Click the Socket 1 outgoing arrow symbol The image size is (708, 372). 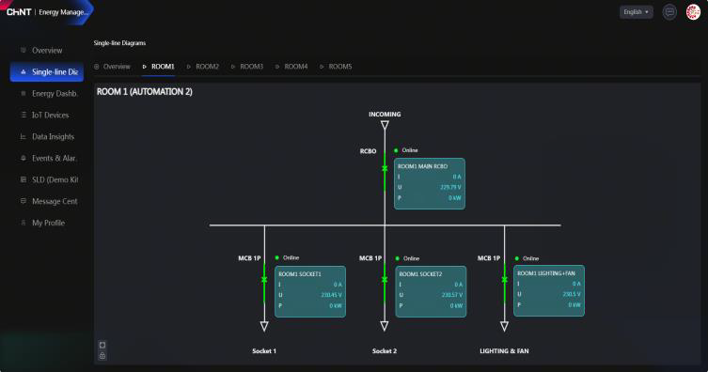point(264,326)
